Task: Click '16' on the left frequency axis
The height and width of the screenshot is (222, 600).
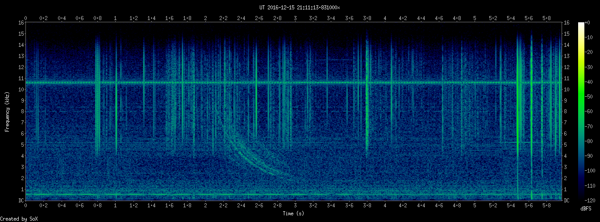Action: tap(21, 22)
